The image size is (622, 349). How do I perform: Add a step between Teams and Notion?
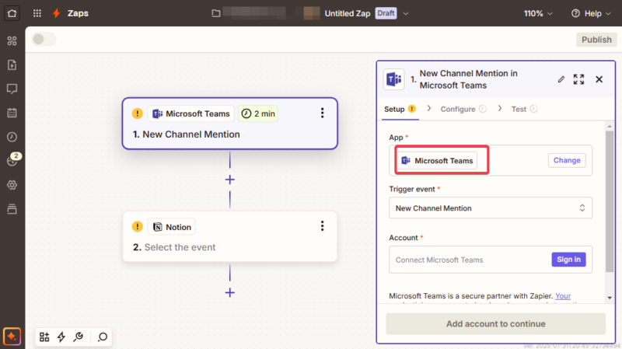[229, 180]
